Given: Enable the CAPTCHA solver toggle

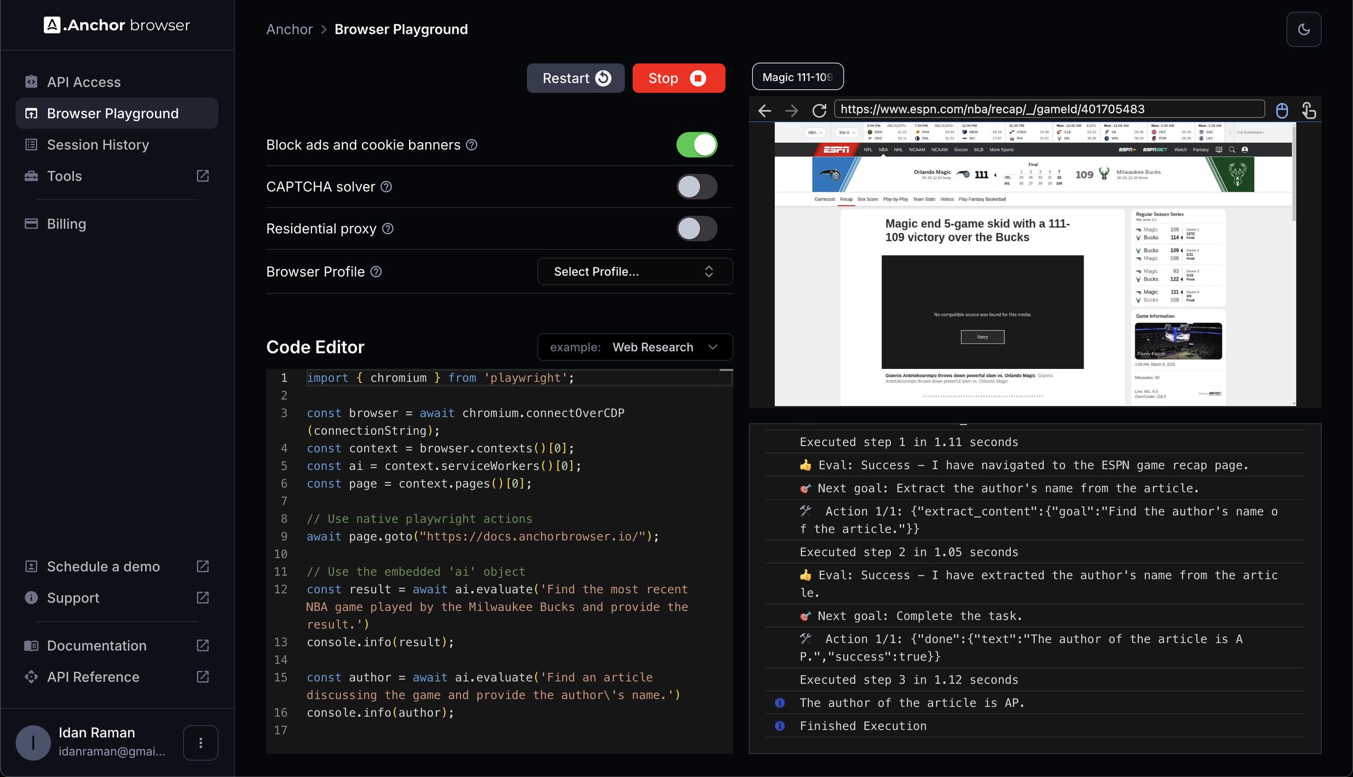Looking at the screenshot, I should 696,187.
